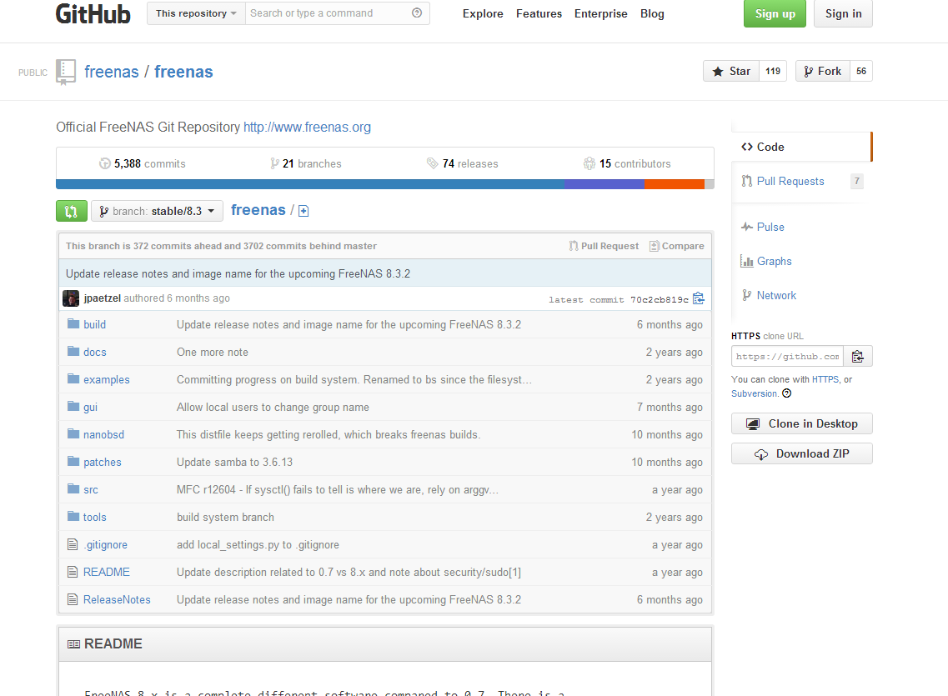The height and width of the screenshot is (696, 948).
Task: Click the tools folder icon
Action: (73, 517)
